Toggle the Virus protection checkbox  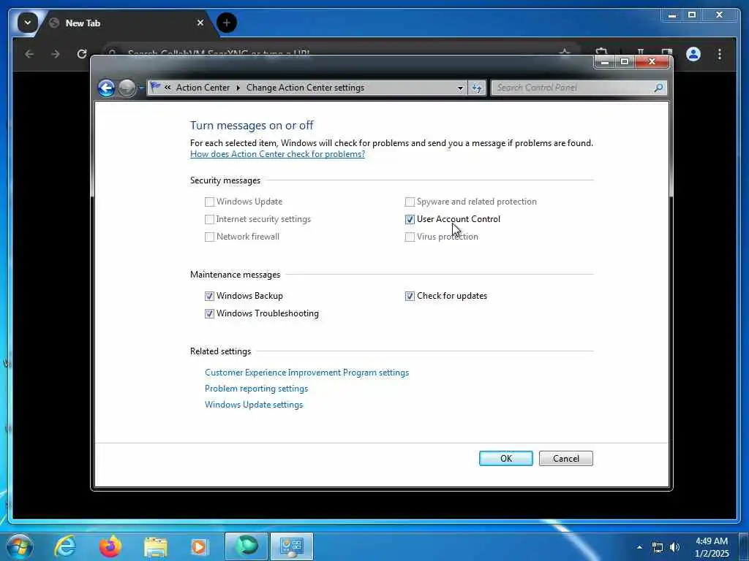tap(410, 237)
